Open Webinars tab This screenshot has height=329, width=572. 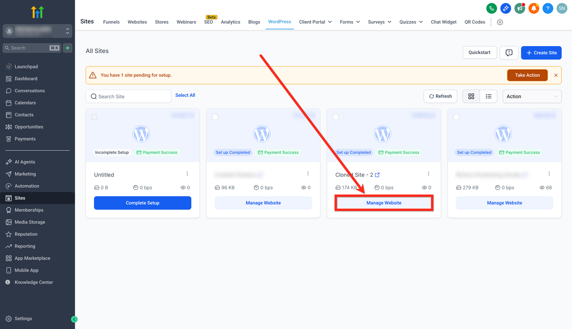click(186, 22)
